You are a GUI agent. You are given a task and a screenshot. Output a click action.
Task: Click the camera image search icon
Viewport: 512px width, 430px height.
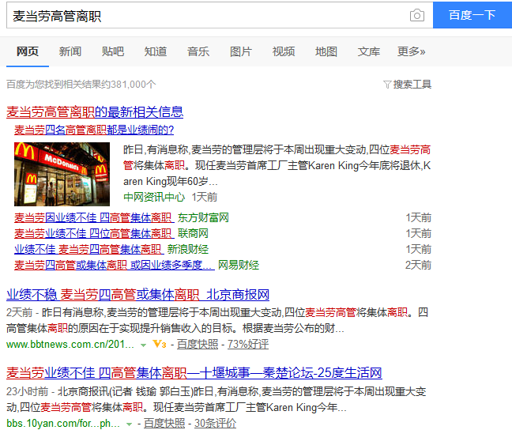[417, 15]
